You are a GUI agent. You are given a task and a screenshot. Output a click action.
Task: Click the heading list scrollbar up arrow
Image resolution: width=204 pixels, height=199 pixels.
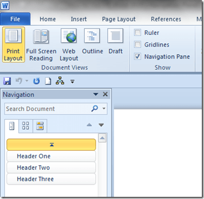click(102, 138)
